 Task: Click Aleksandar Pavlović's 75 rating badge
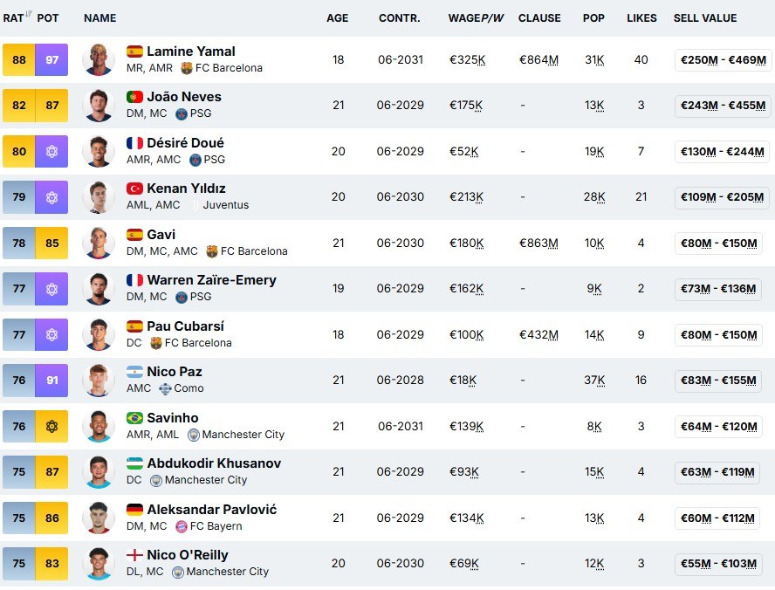coord(19,518)
